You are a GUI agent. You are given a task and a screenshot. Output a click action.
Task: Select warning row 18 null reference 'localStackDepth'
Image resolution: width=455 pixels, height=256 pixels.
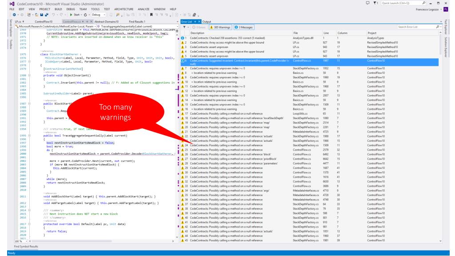(309, 118)
